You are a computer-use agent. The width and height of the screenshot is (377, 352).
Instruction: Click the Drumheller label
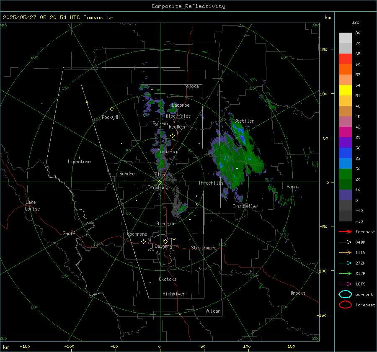click(245, 206)
